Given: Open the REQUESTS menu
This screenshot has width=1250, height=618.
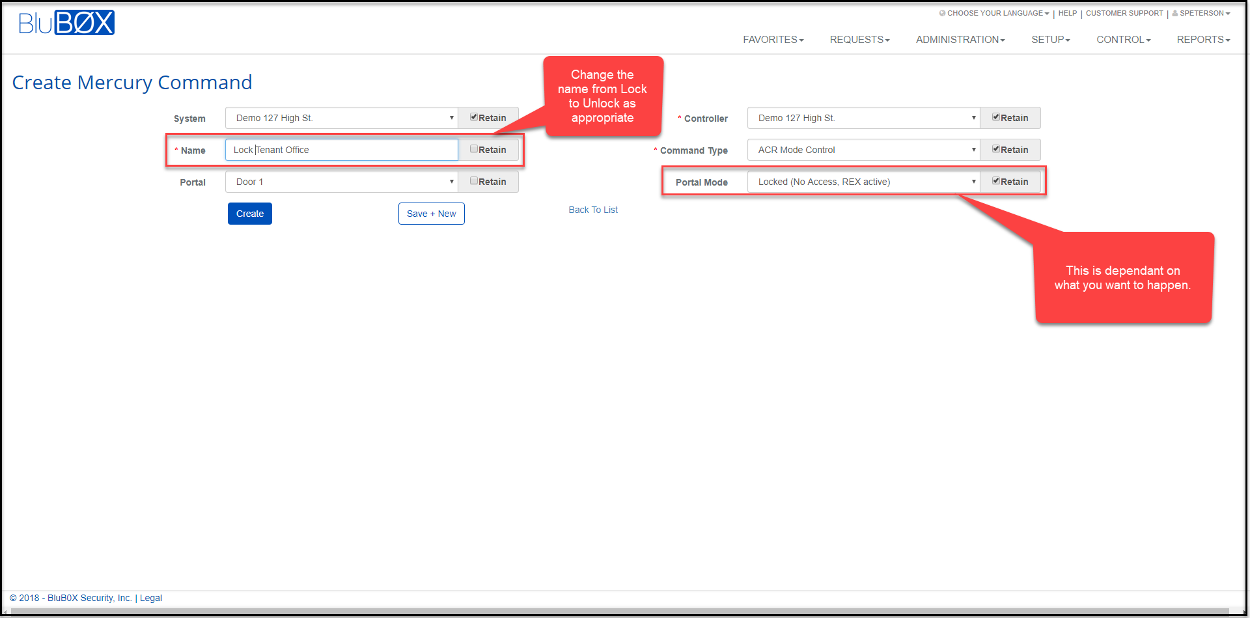Looking at the screenshot, I should pos(859,40).
